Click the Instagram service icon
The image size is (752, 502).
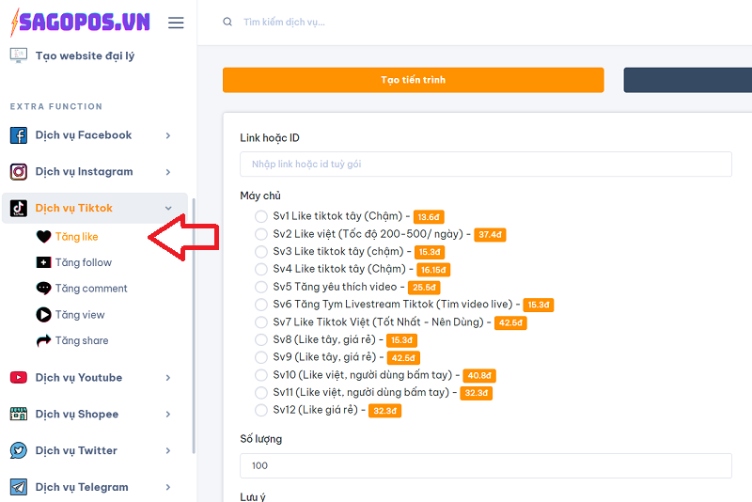tap(19, 172)
